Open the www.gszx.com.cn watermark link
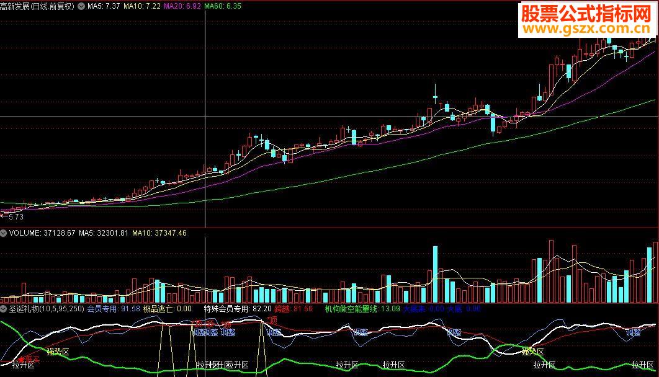659x377 pixels. tap(586, 29)
